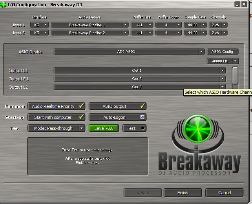Toggle Audio Realtime Priority checkbox

coord(57,106)
